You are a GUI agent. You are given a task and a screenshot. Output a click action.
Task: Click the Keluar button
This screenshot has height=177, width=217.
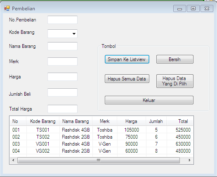pyautogui.click(x=149, y=100)
